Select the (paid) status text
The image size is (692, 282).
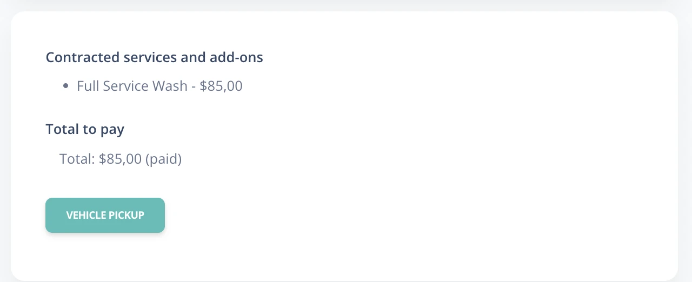[x=164, y=159]
